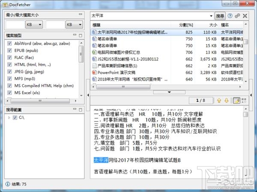Sort results by 分數[%] column
Screen dimensions: 257x192
point(183,25)
